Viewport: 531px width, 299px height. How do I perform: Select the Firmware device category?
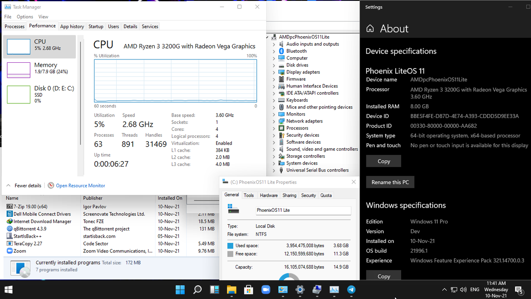(296, 79)
